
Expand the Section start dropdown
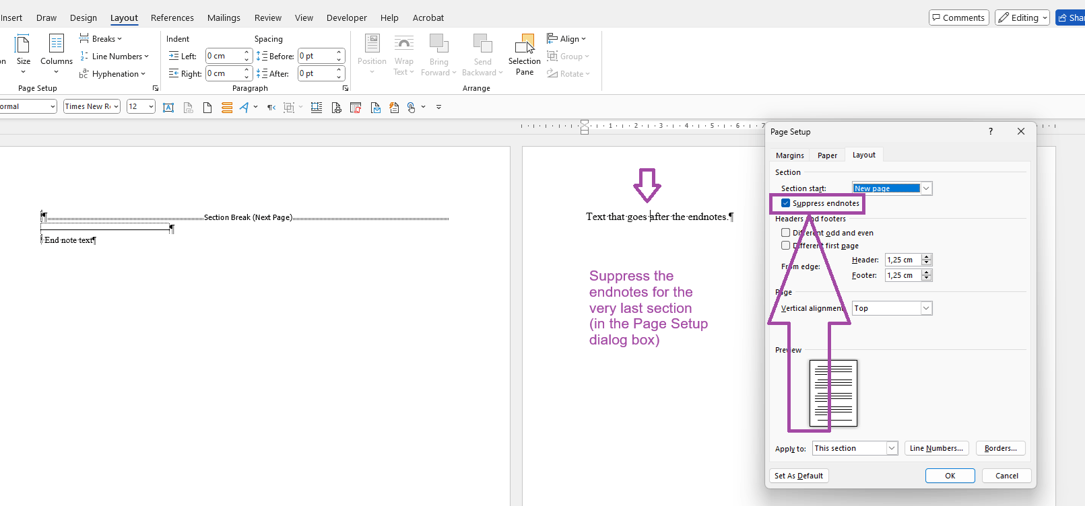coord(926,188)
